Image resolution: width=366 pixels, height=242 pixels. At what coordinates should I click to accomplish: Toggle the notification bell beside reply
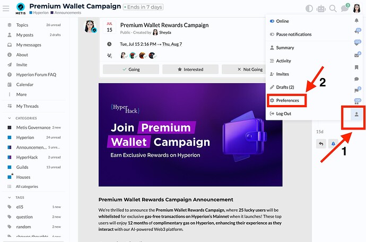tap(333, 144)
